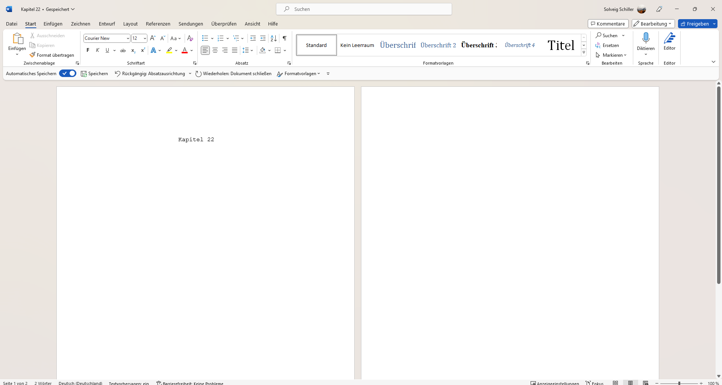Align text to the right
722x385 pixels.
point(225,50)
